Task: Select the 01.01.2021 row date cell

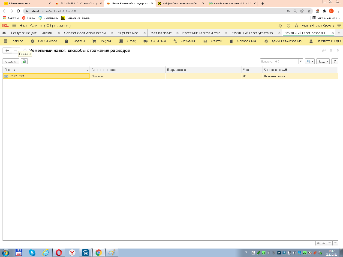Action: click(x=46, y=76)
